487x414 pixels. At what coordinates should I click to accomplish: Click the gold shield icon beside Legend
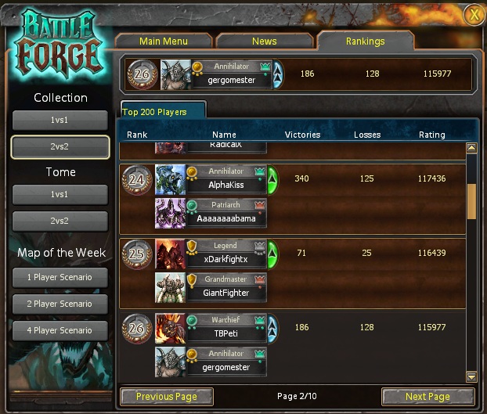[192, 247]
